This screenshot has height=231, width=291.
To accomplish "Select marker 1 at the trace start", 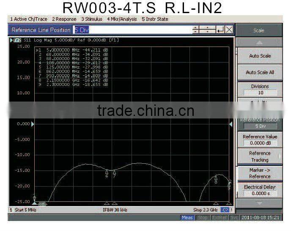I will coord(34,197).
